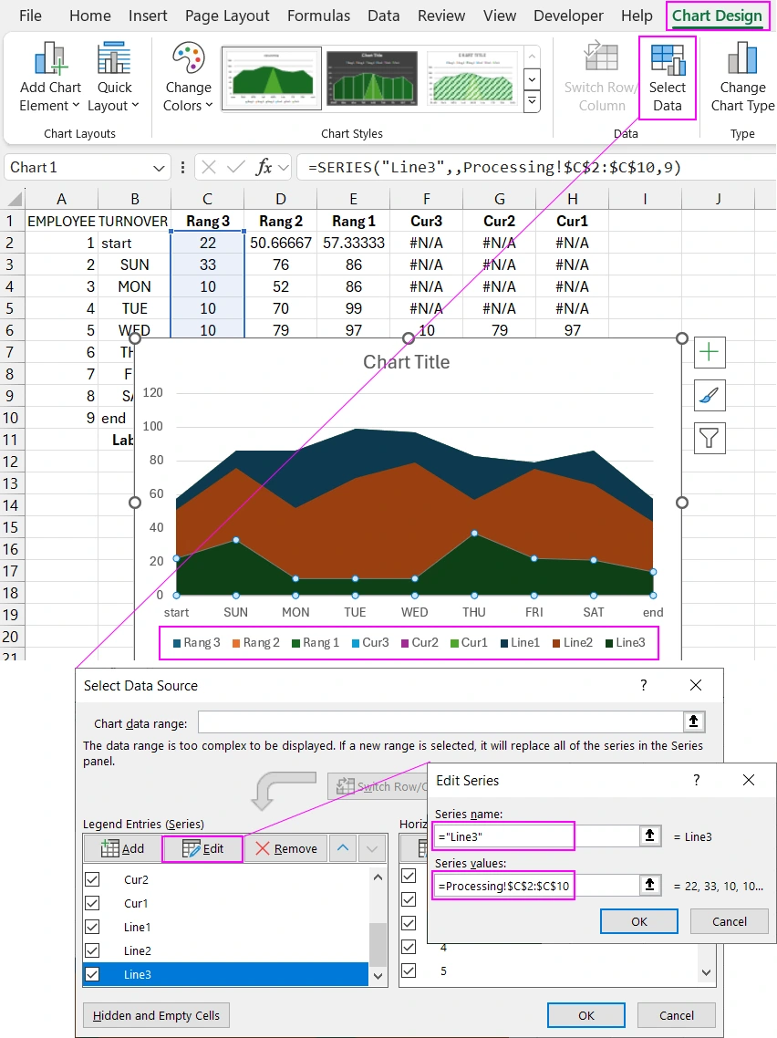
Task: Toggle the Line1 series checkbox
Action: pyautogui.click(x=92, y=926)
